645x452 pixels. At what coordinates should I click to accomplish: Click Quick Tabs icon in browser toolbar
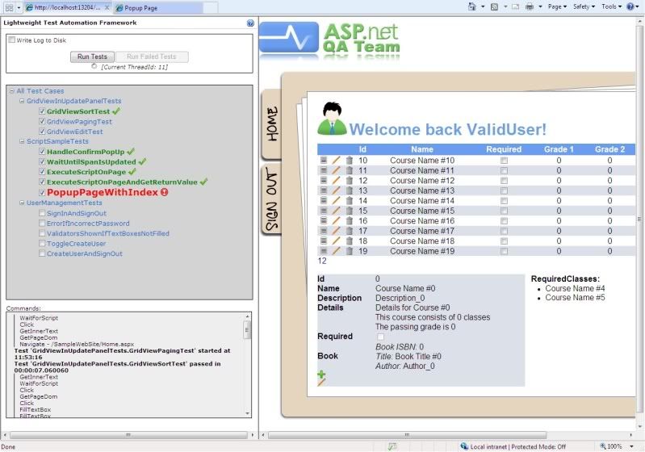click(9, 7)
